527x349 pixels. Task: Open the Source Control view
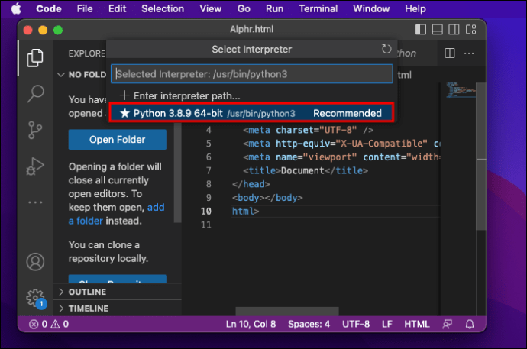point(35,130)
